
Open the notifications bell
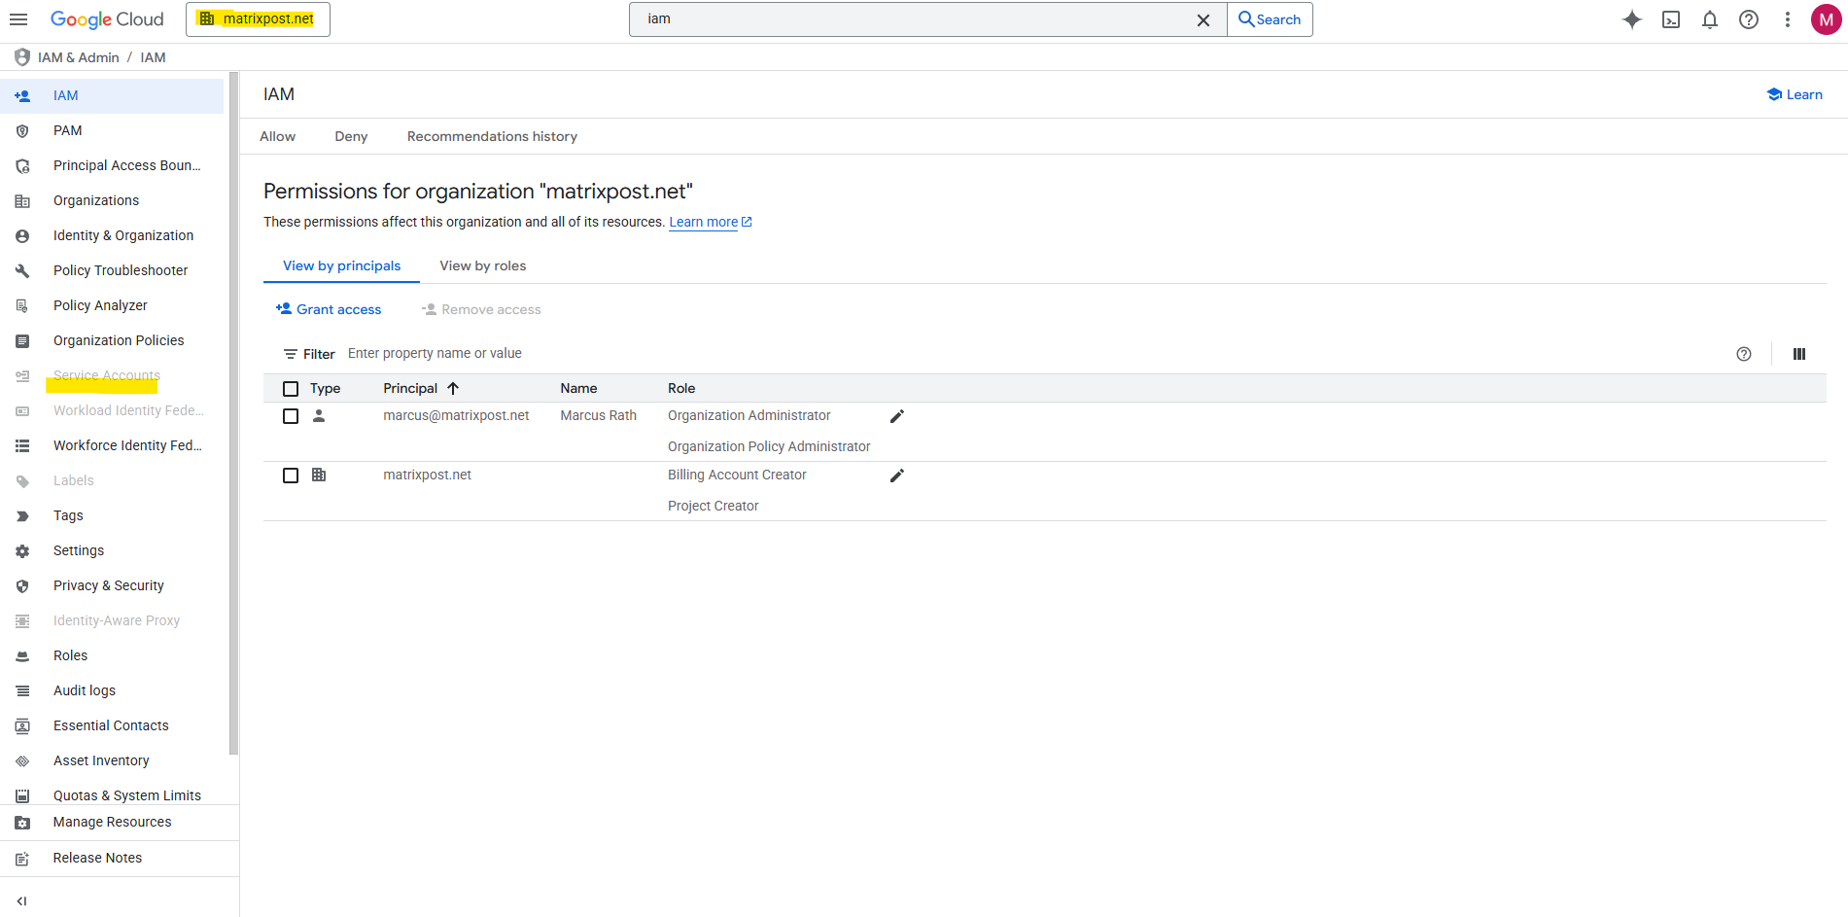point(1709,19)
